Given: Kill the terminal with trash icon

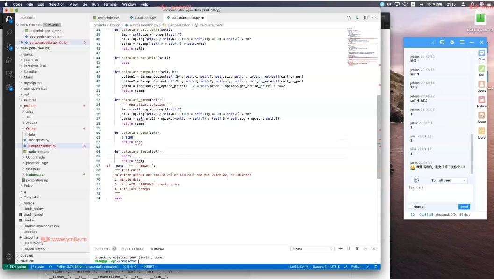Looking at the screenshot, I should (x=357, y=249).
